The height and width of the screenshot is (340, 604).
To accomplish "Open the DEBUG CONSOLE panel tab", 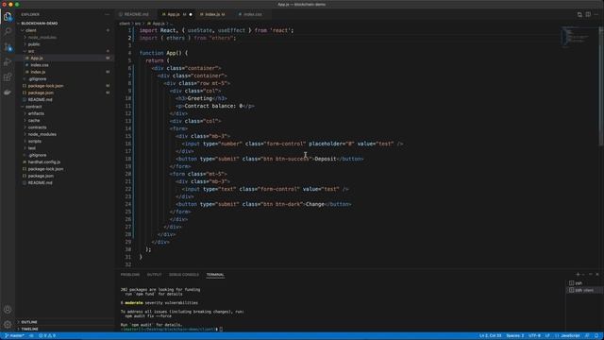I will click(184, 275).
